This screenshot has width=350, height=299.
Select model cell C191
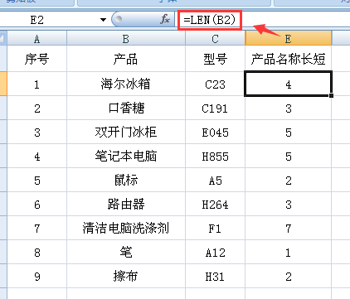215,108
